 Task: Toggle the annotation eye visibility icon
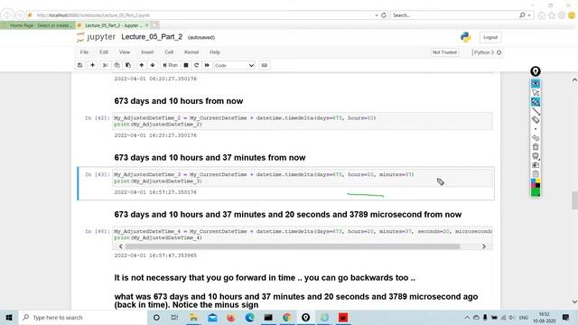pyautogui.click(x=536, y=84)
